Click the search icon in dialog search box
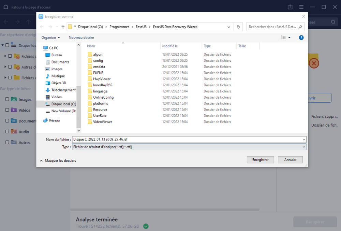The height and width of the screenshot is (231, 341). point(300,27)
